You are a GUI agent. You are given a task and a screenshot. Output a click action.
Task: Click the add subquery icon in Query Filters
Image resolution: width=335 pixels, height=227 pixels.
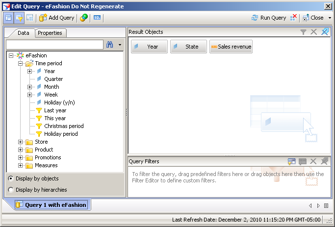pyautogui.click(x=292, y=161)
